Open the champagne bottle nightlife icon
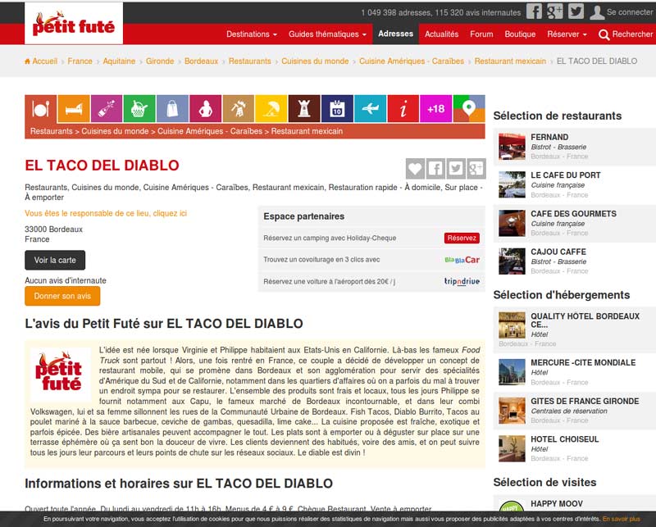Viewport: 656px width, 527px height. (107, 109)
